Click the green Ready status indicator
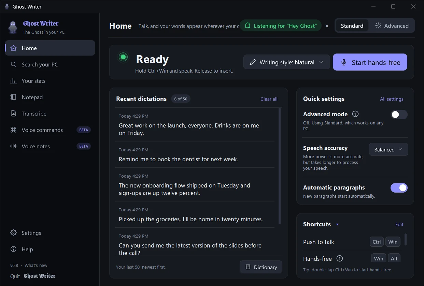 [123, 57]
